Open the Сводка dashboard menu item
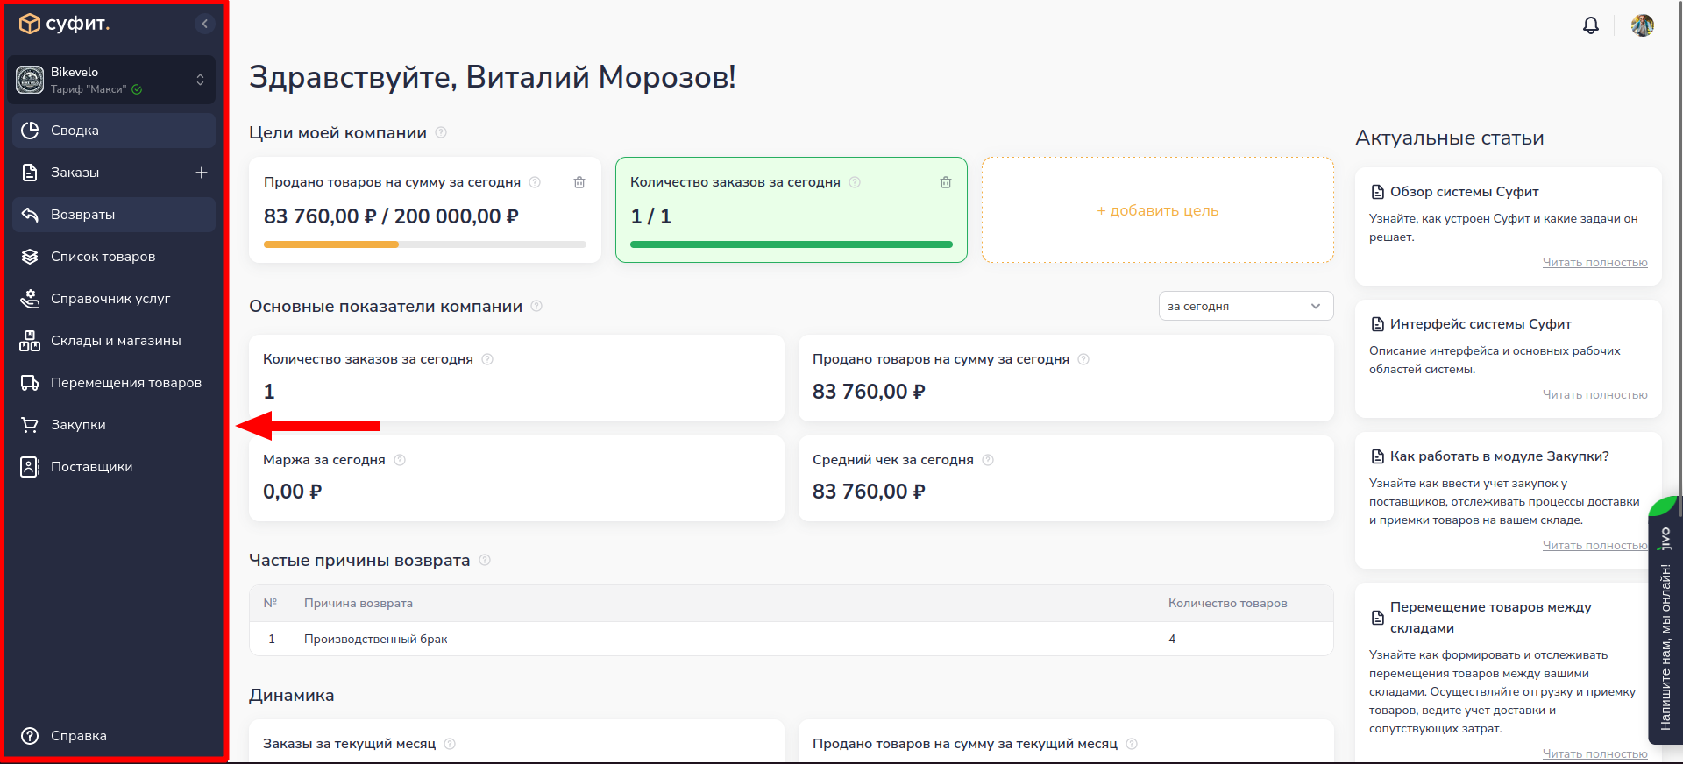1683x764 pixels. tap(114, 131)
